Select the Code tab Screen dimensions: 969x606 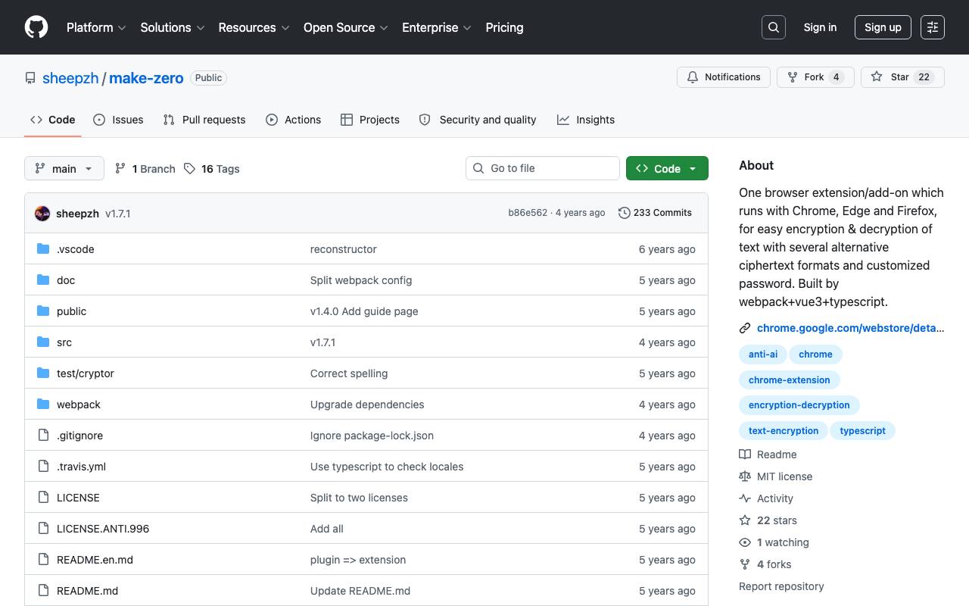(x=53, y=120)
